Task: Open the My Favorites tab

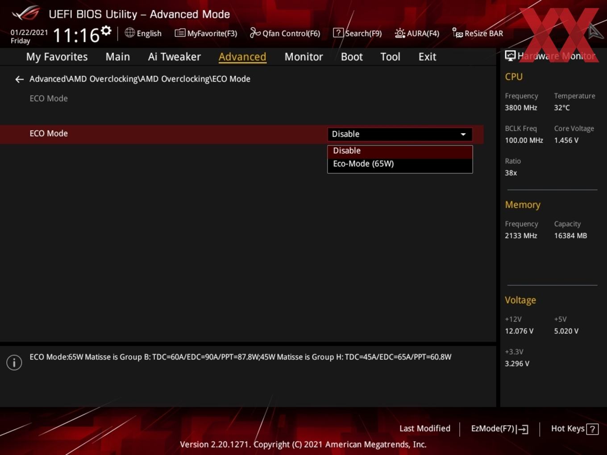Action: coord(57,57)
